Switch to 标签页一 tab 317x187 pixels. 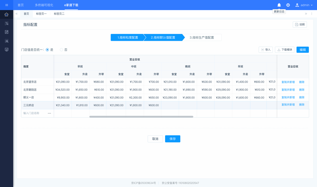click(x=41, y=14)
